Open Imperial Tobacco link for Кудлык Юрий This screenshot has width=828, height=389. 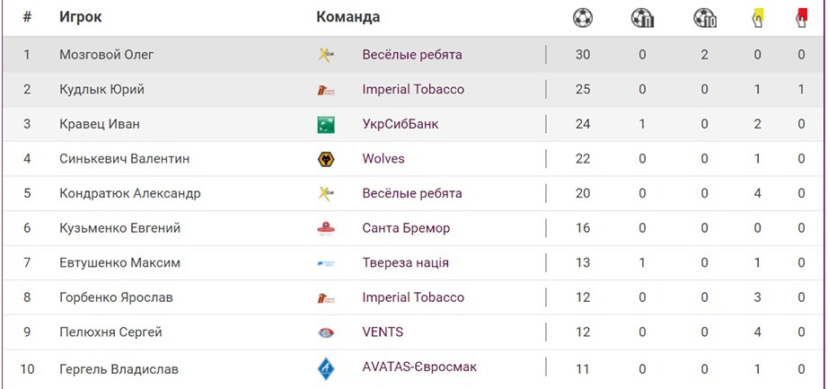[x=413, y=90]
